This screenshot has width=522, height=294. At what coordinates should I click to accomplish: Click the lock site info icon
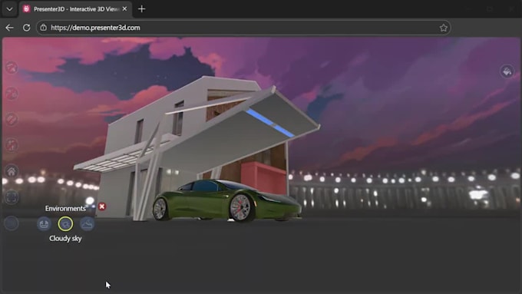(44, 28)
